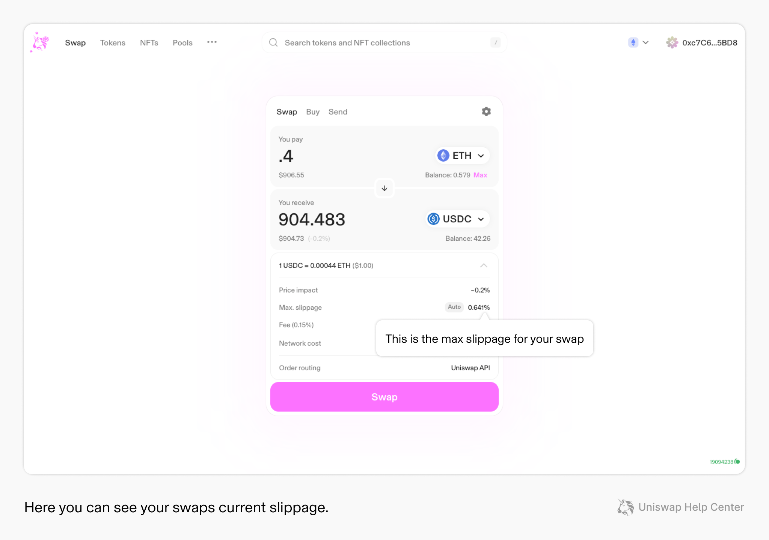
Task: Open the NFTs menu item
Action: [149, 42]
